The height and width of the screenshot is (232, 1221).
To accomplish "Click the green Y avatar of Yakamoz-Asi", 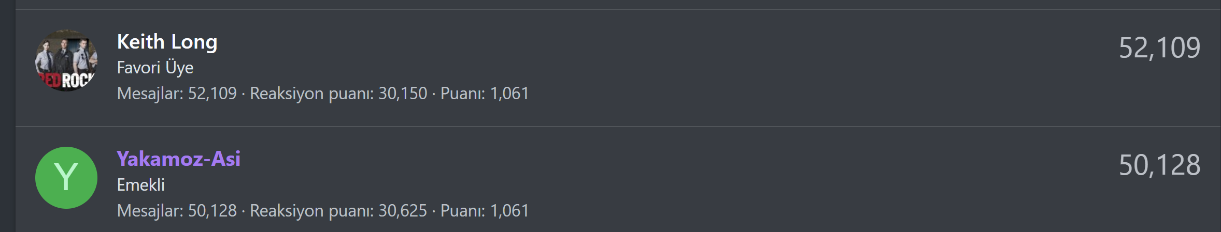I will click(66, 178).
